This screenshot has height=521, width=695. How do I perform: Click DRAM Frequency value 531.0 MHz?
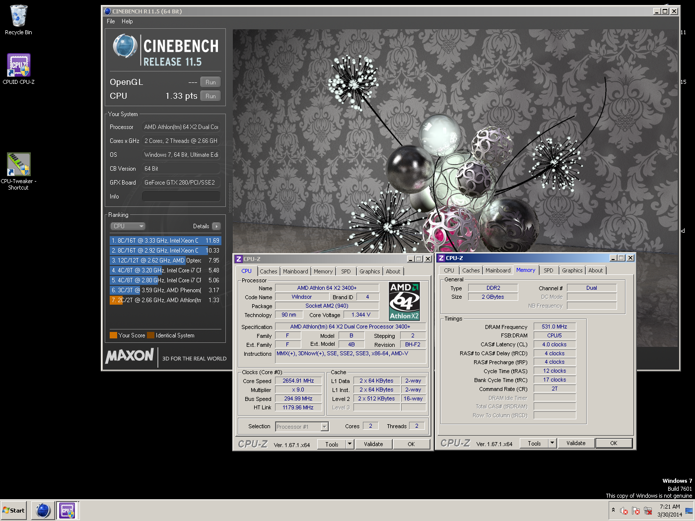(x=555, y=327)
